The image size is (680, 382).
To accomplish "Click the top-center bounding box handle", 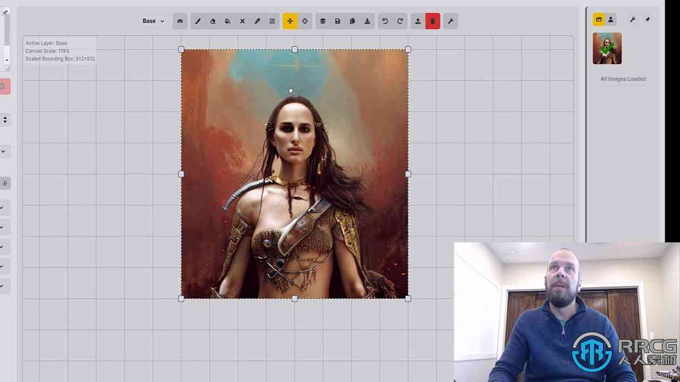I will pyautogui.click(x=295, y=49).
